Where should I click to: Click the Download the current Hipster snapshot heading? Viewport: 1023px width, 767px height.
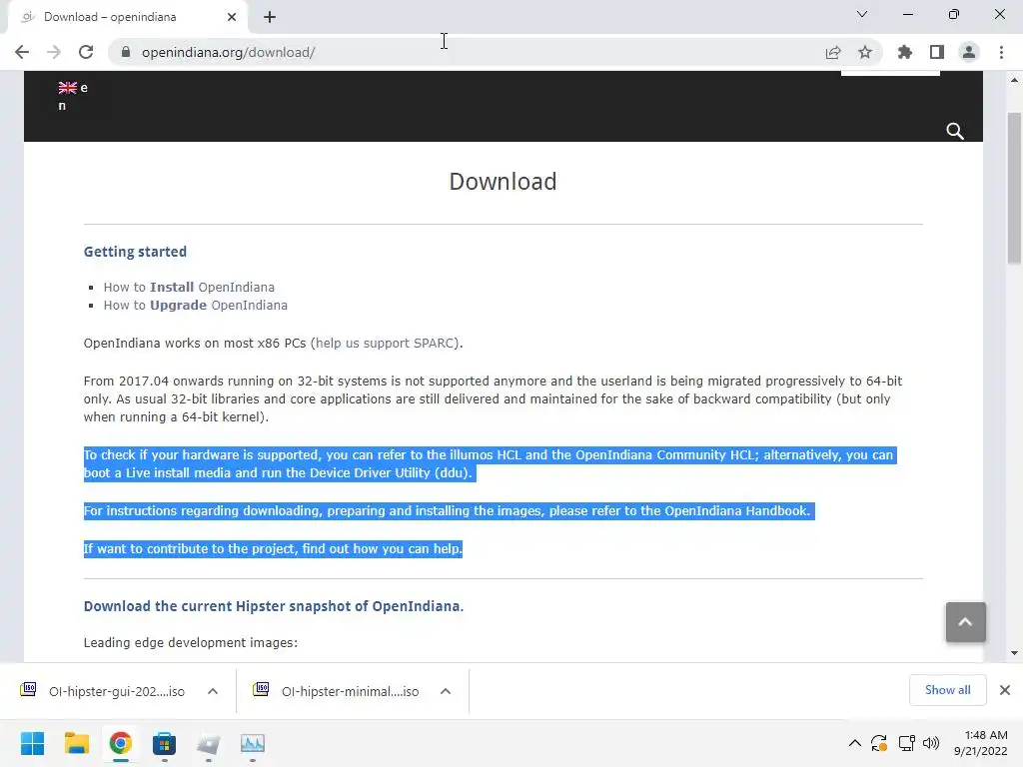[274, 606]
